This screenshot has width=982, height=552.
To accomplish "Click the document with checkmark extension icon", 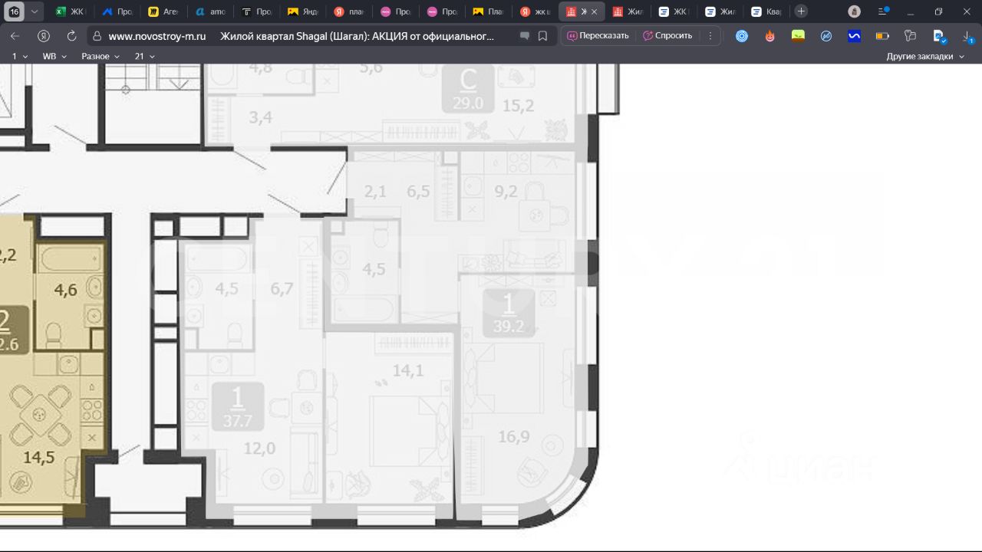I will click(x=939, y=36).
